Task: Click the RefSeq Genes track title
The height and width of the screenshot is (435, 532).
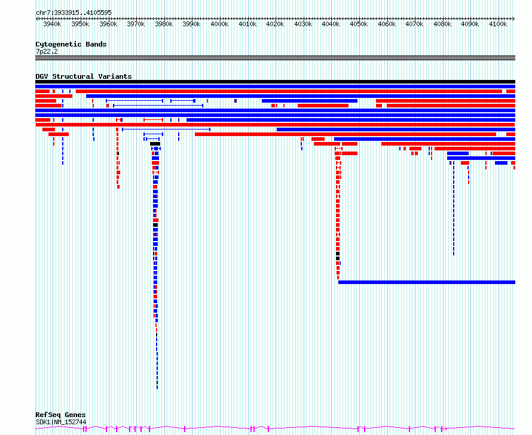Action: coord(60,415)
